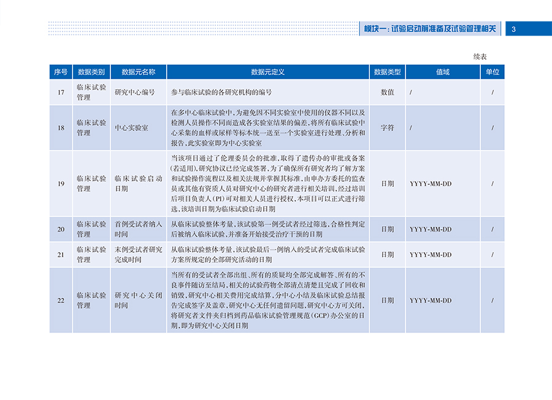Click row number 19 cell
Screen dimensions: 552x400
[x=61, y=184]
